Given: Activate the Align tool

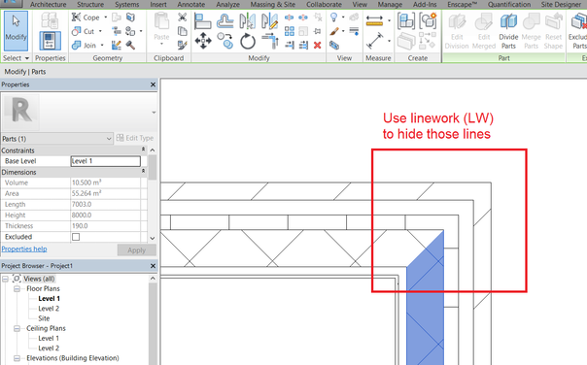Looking at the screenshot, I should (203, 21).
